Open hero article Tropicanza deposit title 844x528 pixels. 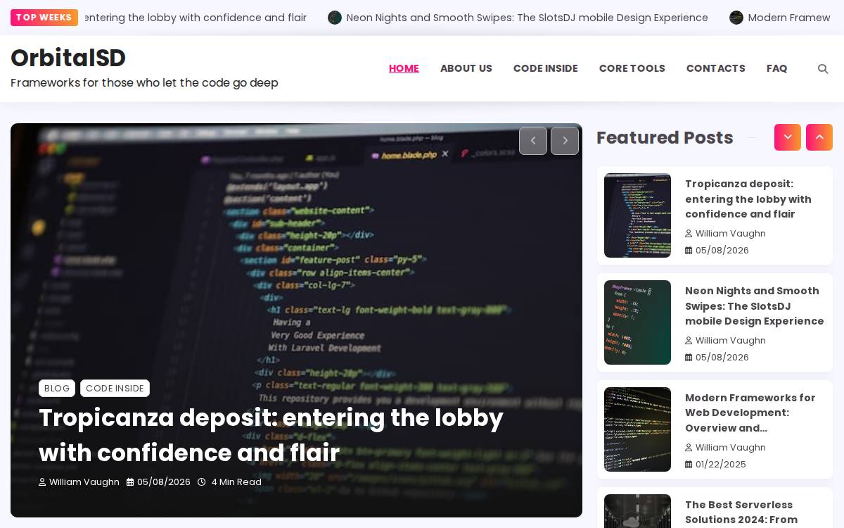(x=271, y=435)
